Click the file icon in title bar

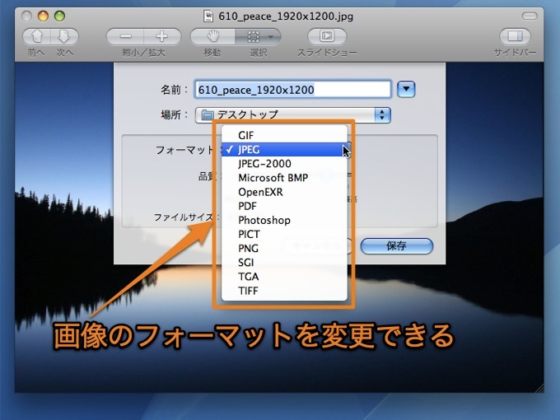point(208,16)
